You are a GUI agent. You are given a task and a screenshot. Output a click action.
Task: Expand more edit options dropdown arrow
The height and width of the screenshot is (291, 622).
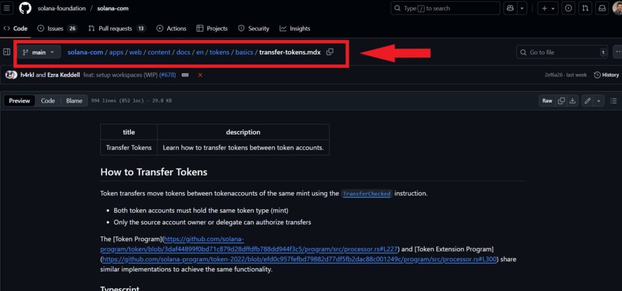[x=599, y=101]
